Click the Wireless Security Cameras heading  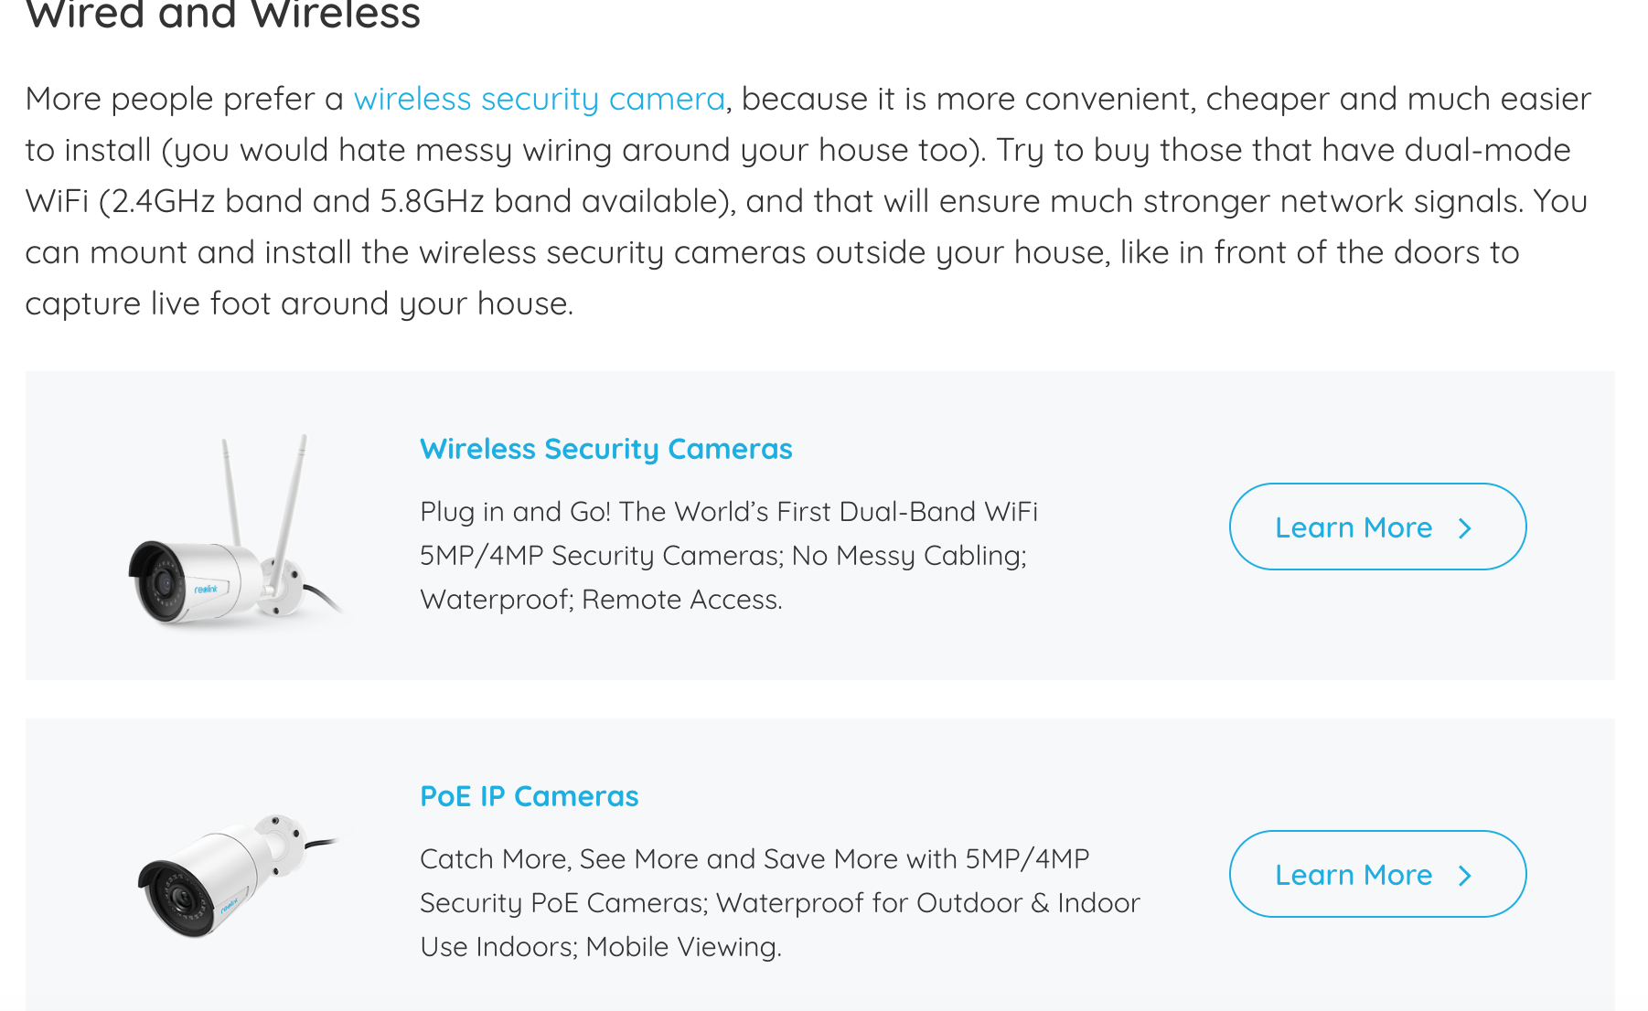point(606,449)
